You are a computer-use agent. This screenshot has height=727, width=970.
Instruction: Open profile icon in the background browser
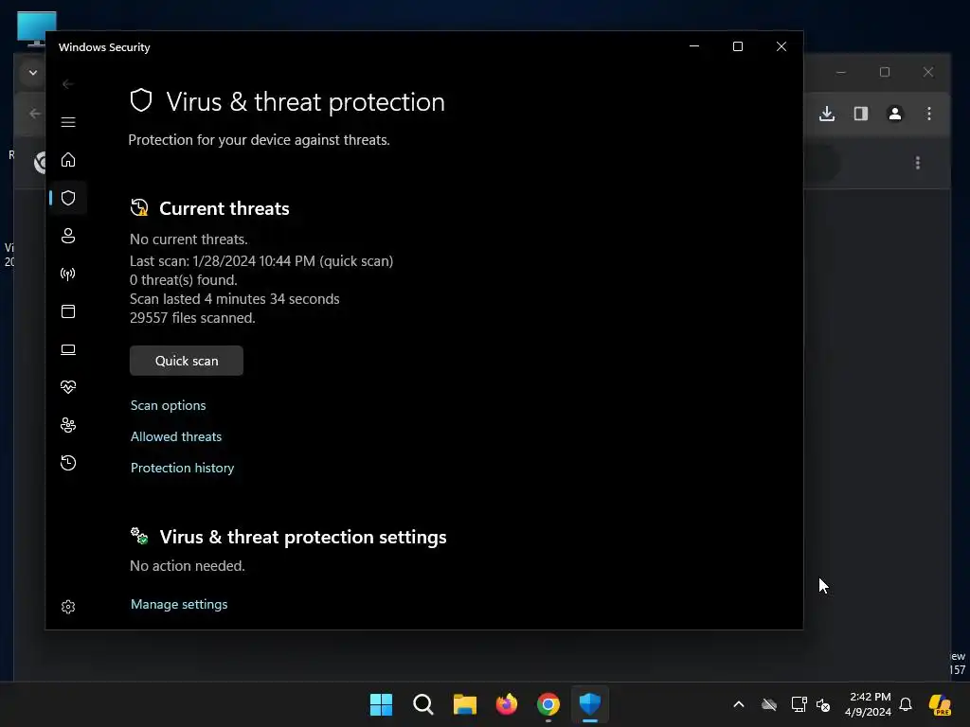[894, 114]
